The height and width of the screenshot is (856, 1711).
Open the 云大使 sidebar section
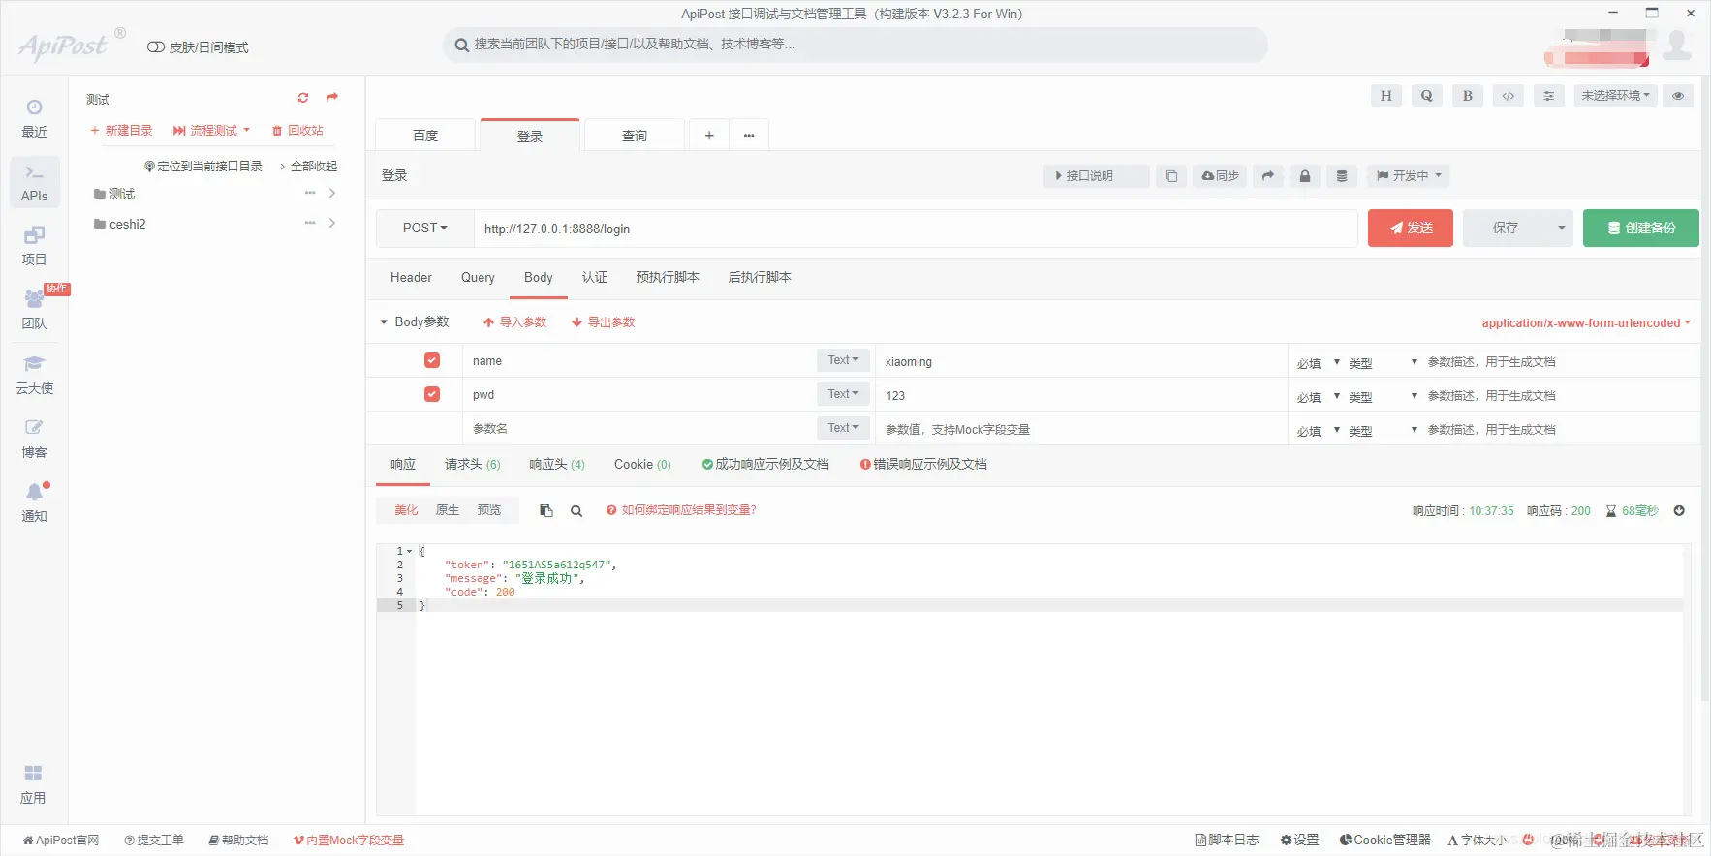click(x=34, y=375)
